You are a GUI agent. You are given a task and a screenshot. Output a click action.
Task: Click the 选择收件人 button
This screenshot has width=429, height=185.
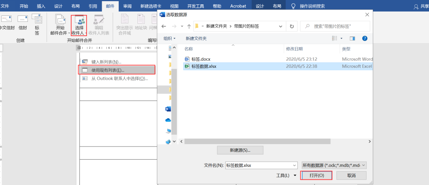point(79,25)
